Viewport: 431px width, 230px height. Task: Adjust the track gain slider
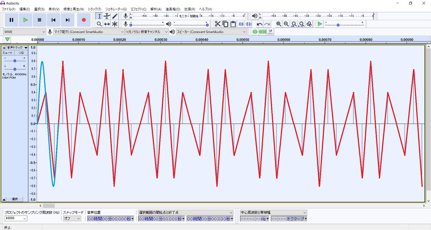tap(15, 61)
